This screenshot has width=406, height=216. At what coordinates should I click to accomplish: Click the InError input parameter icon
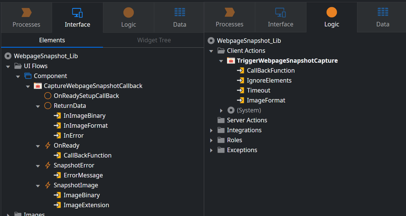click(57, 135)
